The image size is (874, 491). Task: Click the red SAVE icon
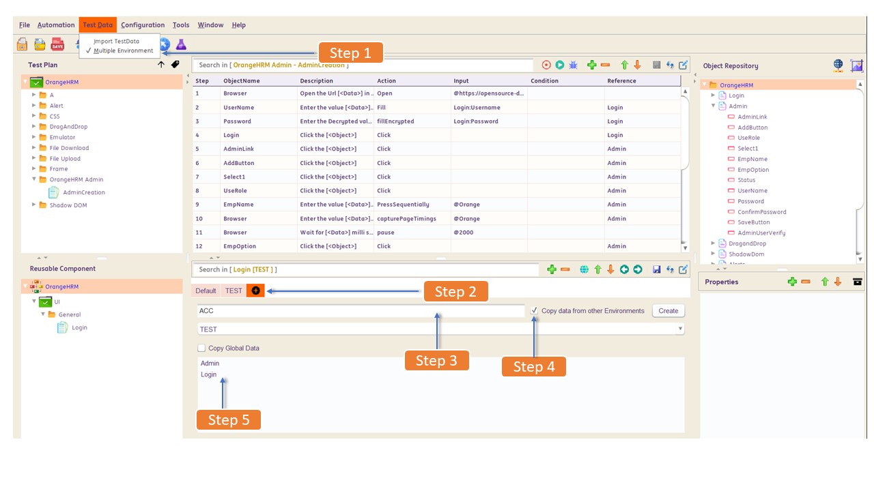pos(57,44)
